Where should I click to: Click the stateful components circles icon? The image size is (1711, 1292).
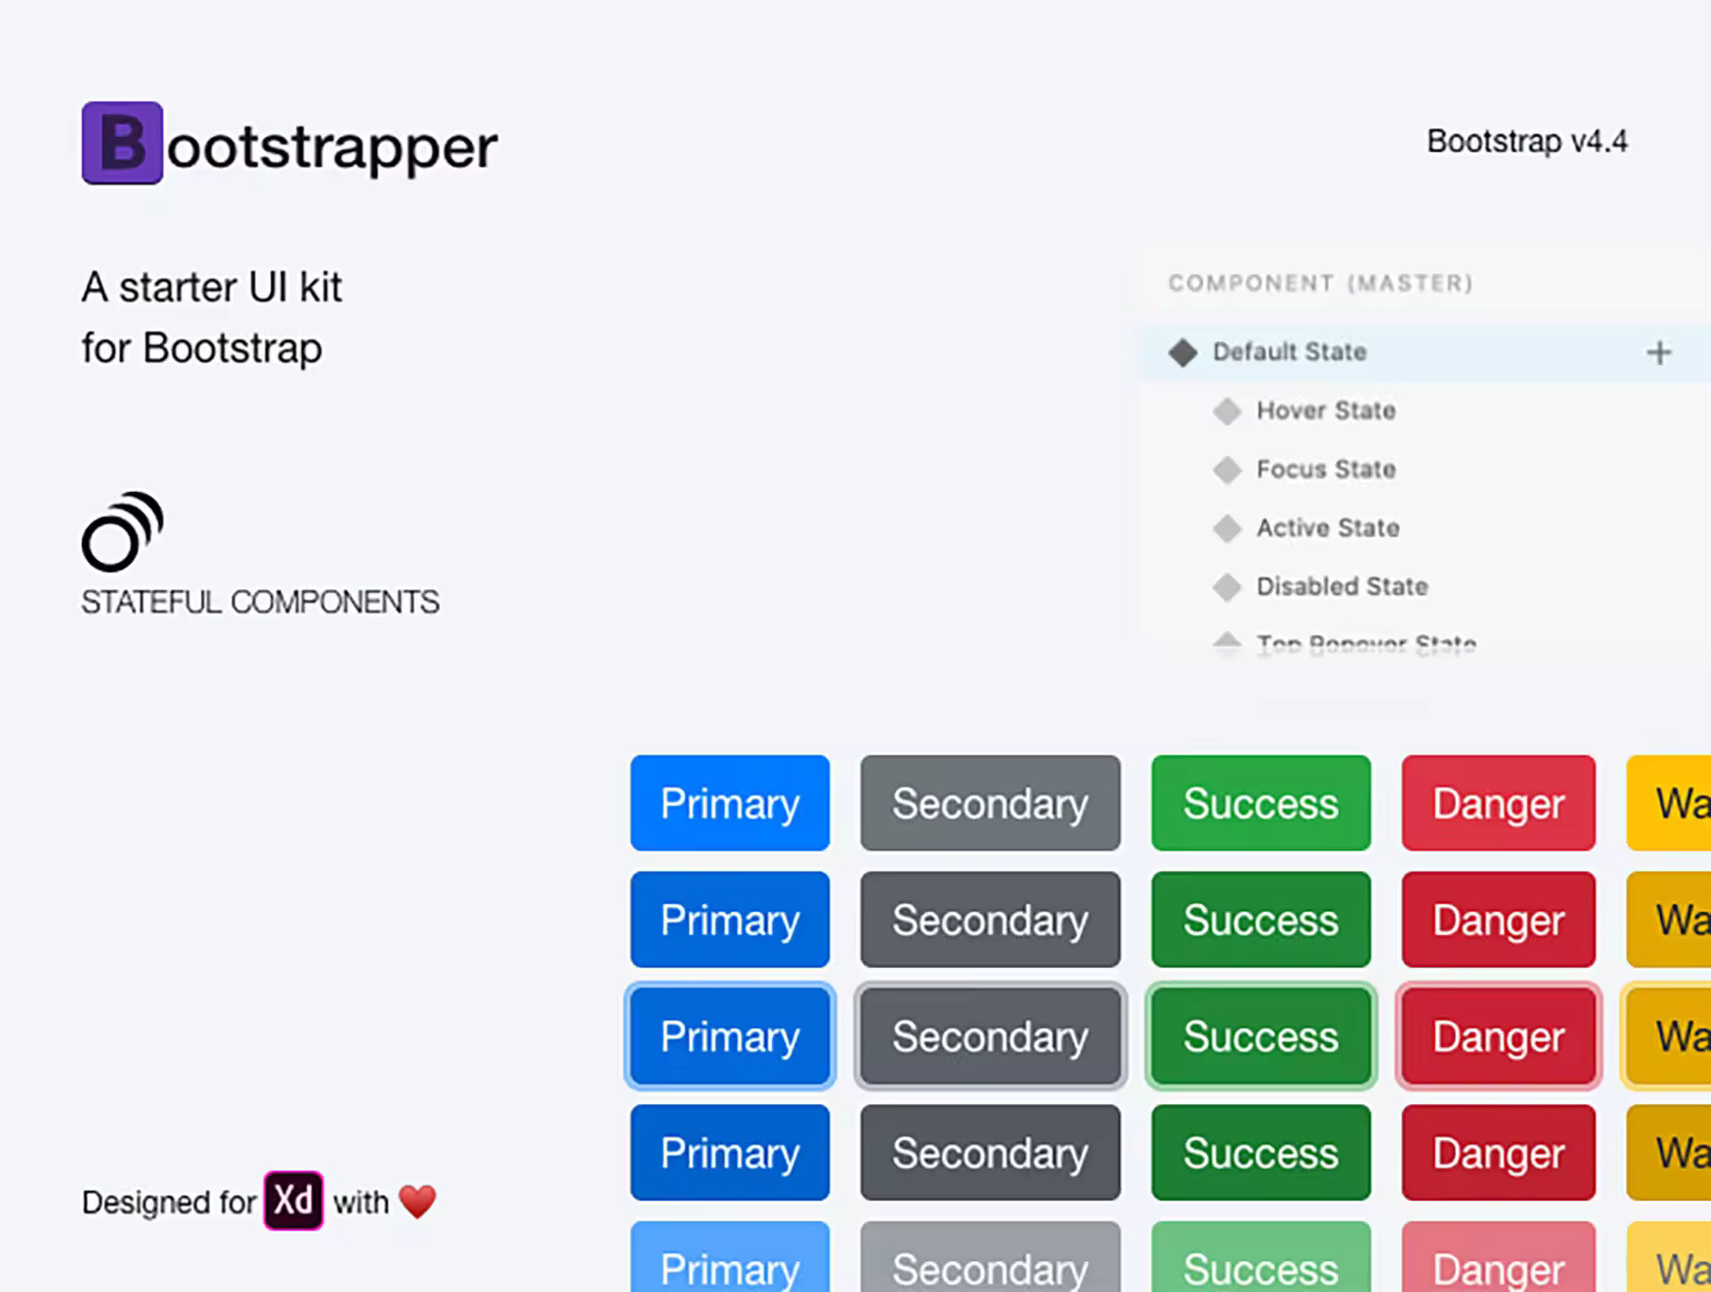(x=123, y=531)
